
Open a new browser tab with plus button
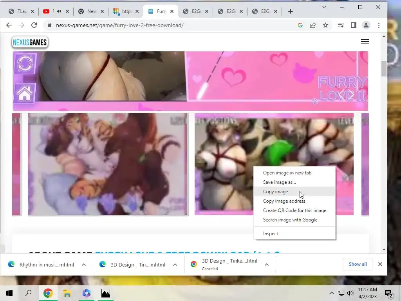pyautogui.click(x=290, y=11)
